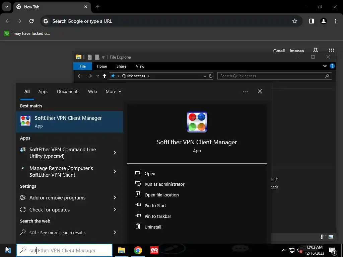Open File Explorer help icon
This screenshot has width=343, height=257.
click(332, 66)
